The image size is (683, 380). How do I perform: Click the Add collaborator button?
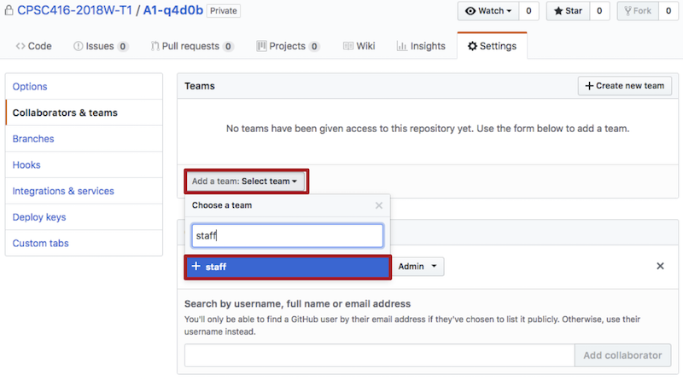pyautogui.click(x=623, y=355)
